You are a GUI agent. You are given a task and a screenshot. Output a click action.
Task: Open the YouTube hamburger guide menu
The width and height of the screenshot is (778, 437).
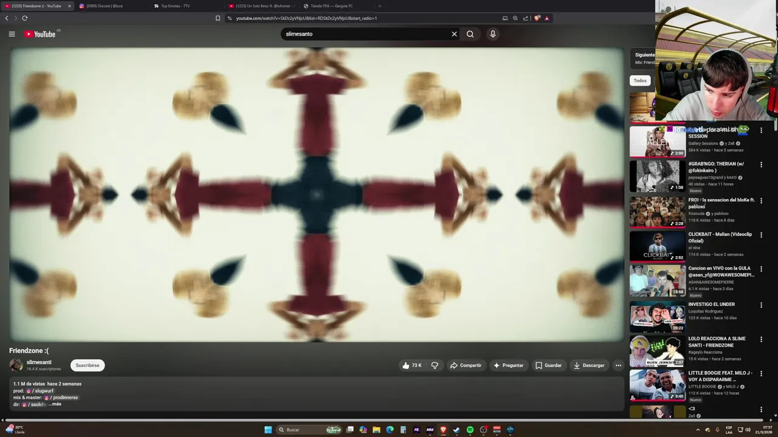(12, 34)
